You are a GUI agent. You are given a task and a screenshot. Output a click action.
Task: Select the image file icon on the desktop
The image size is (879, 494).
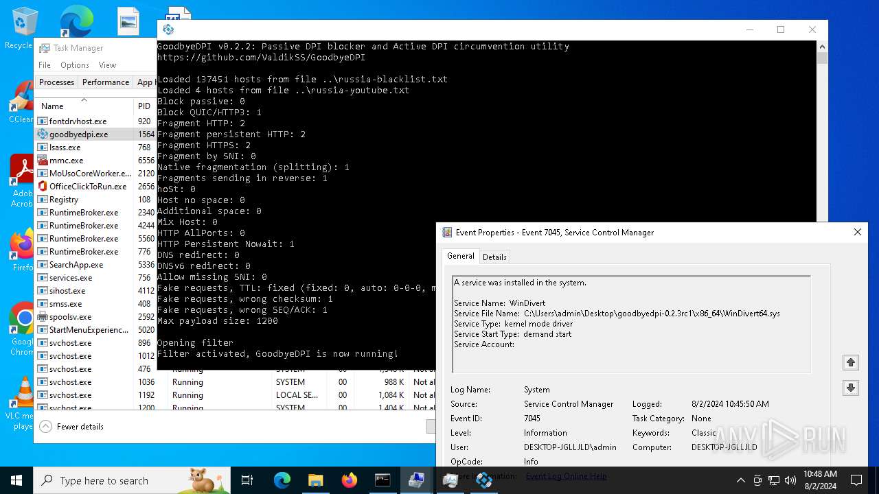[128, 22]
